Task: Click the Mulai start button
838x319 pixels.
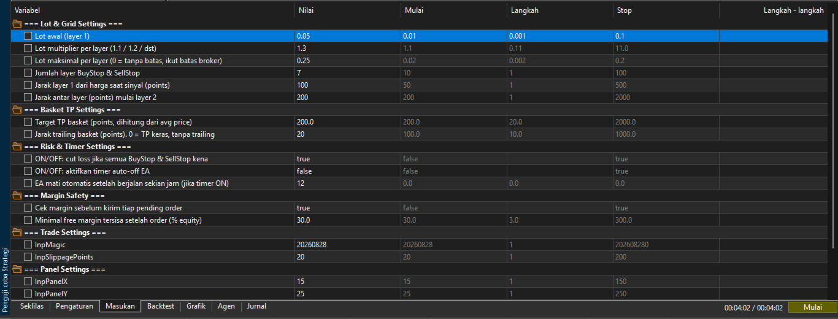Action: point(812,307)
